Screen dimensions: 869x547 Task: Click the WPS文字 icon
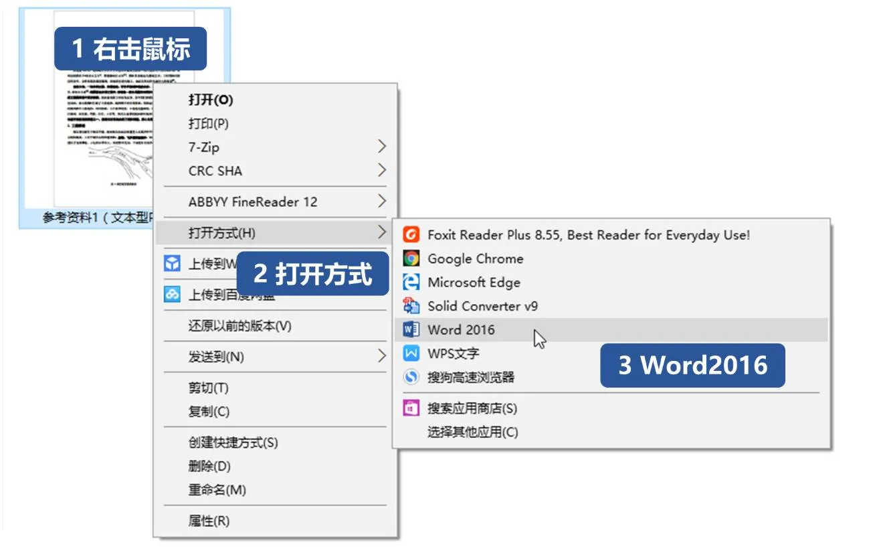coord(411,354)
